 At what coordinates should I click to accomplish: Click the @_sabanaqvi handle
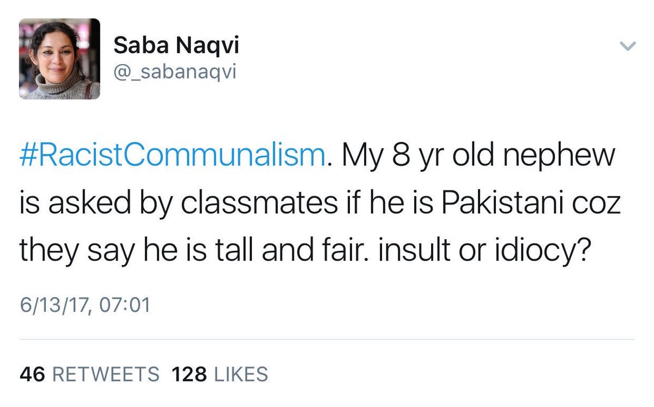[x=174, y=72]
